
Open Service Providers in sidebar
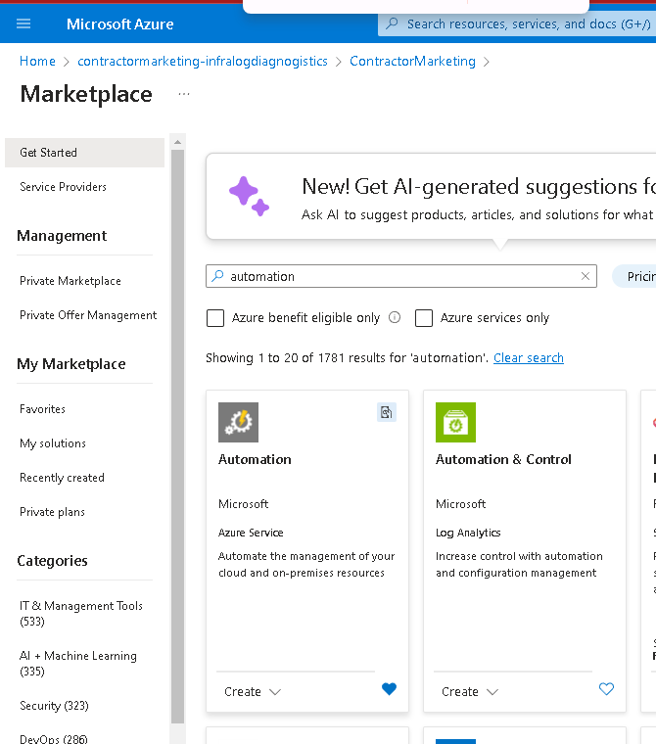63,187
